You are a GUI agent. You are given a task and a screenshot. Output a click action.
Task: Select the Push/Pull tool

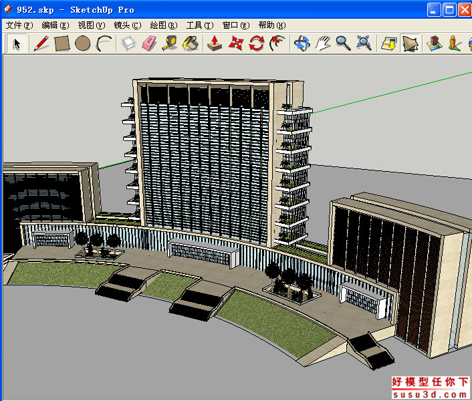(215, 43)
